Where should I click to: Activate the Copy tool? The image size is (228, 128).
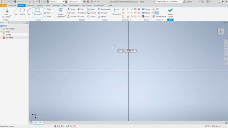point(71,13)
